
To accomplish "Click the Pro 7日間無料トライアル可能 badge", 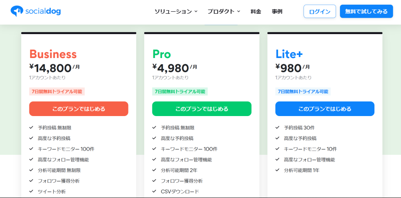I will pos(180,91).
